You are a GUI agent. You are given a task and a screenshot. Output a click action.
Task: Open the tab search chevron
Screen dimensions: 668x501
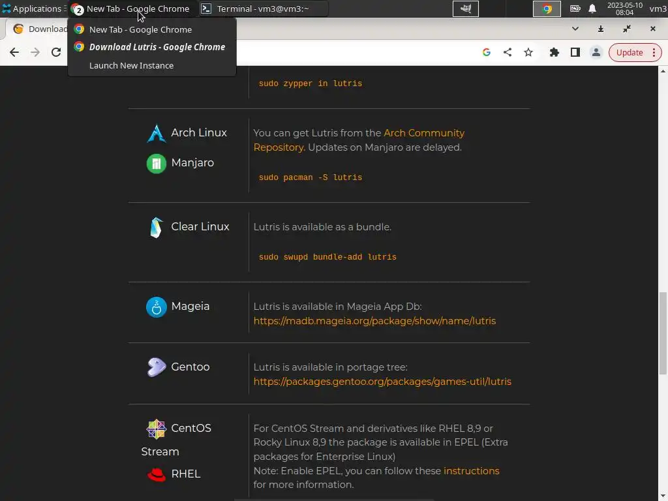575,29
